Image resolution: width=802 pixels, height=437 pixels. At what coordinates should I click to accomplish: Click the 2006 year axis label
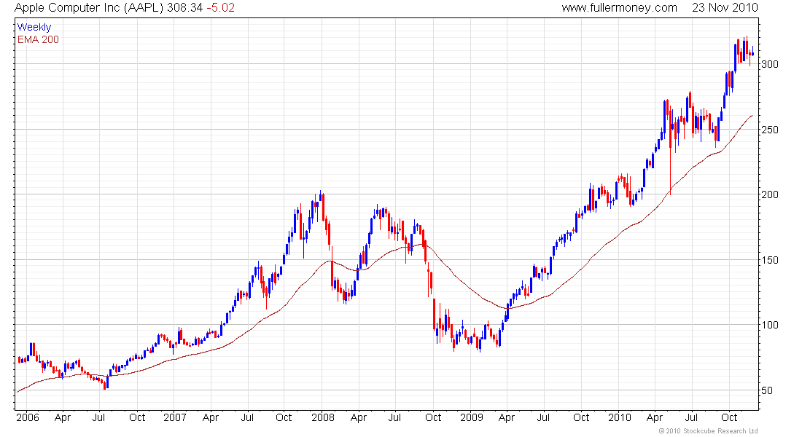[28, 417]
